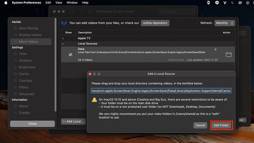Click the V icon in the menu bar
Image resolution: width=254 pixels, height=143 pixels.
(225, 3)
